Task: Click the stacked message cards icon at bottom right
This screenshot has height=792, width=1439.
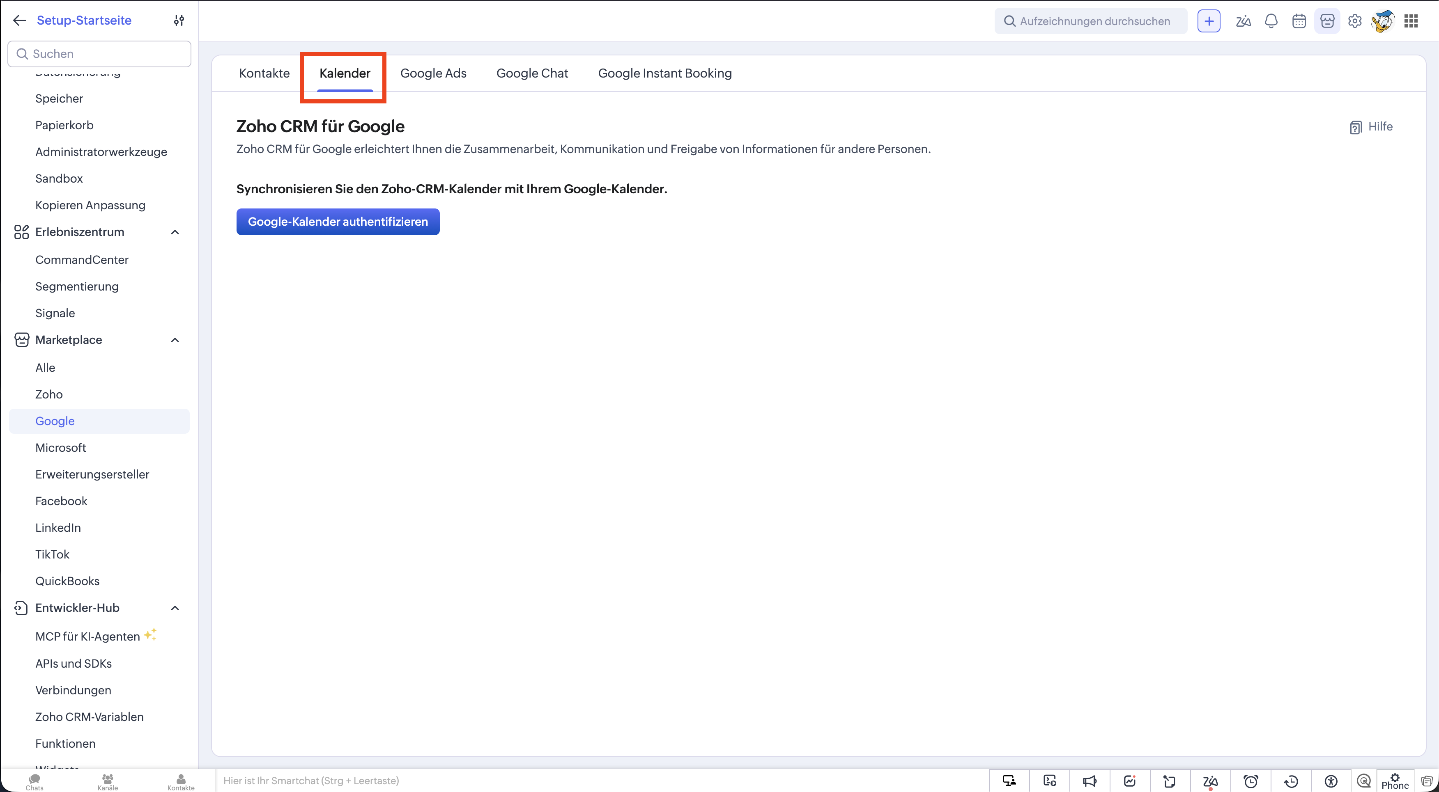Action: coord(1427,781)
